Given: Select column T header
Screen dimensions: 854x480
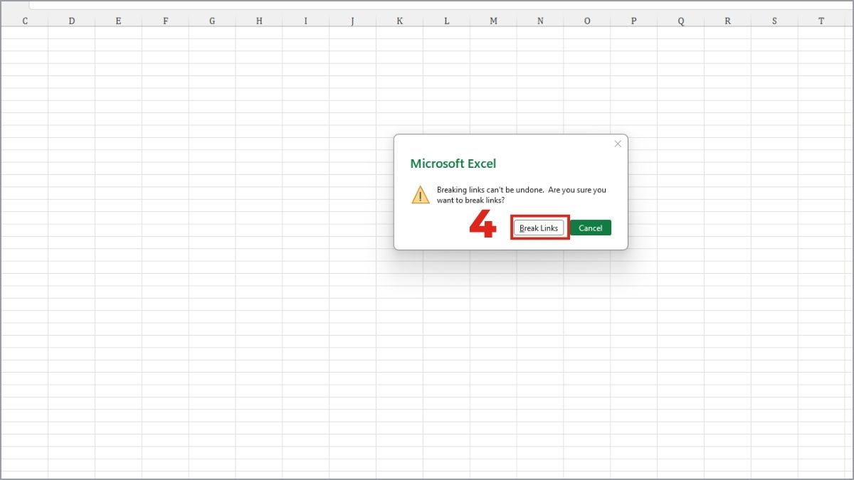Looking at the screenshot, I should click(x=821, y=21).
